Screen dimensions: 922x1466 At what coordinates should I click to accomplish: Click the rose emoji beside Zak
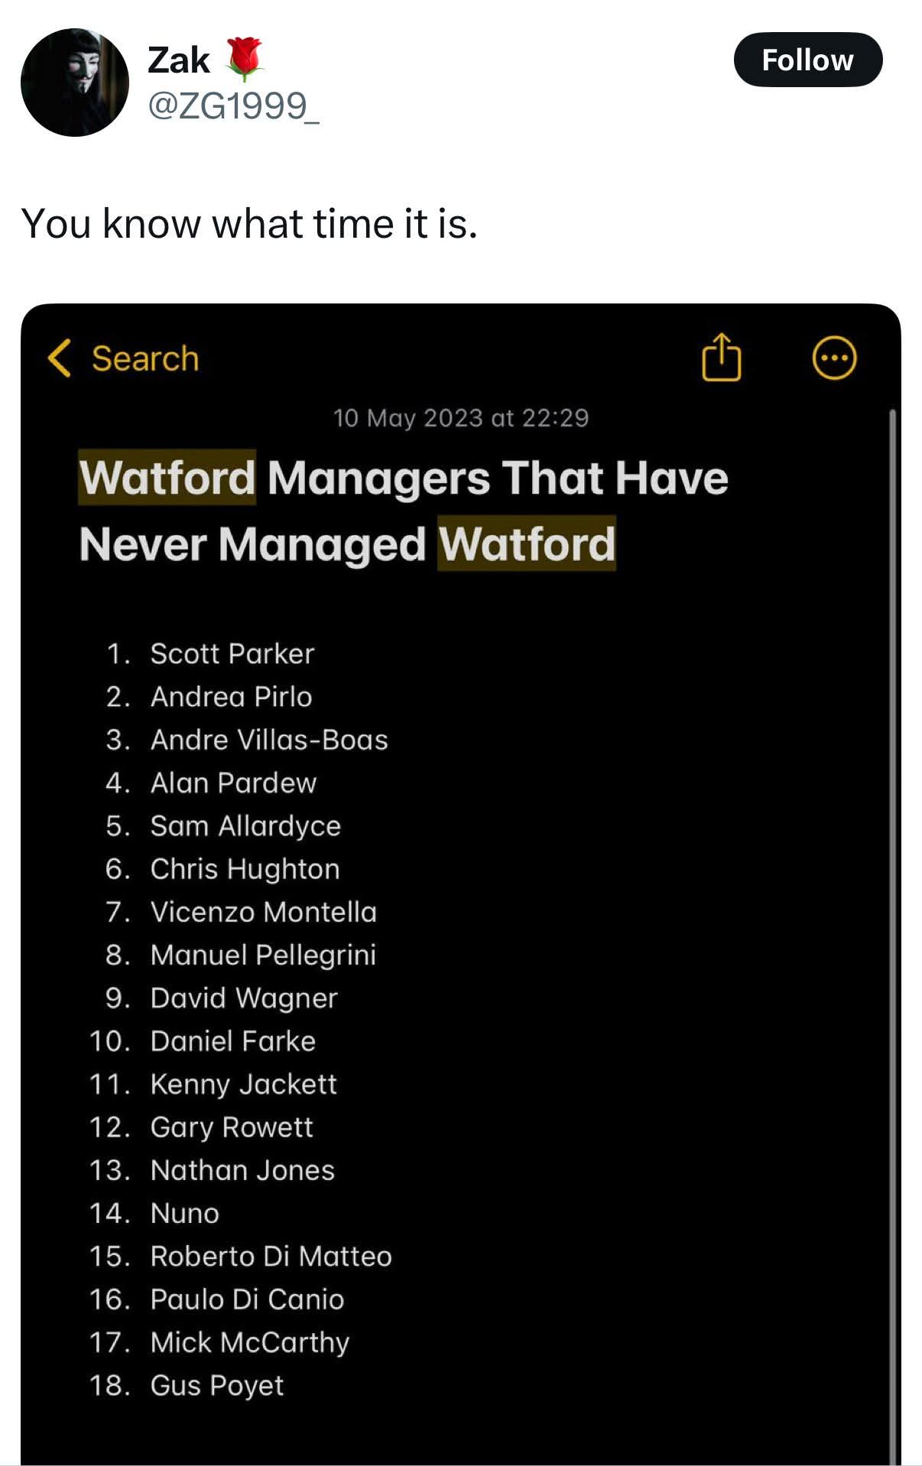pos(244,60)
